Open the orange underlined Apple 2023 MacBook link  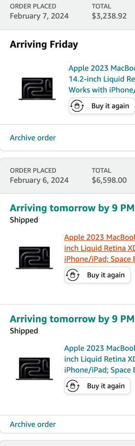coord(99,248)
